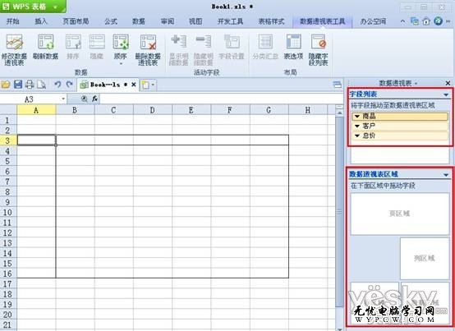Open the dropdown beside the new document icon
Image resolution: width=455 pixels, height=331 pixels.
click(154, 85)
